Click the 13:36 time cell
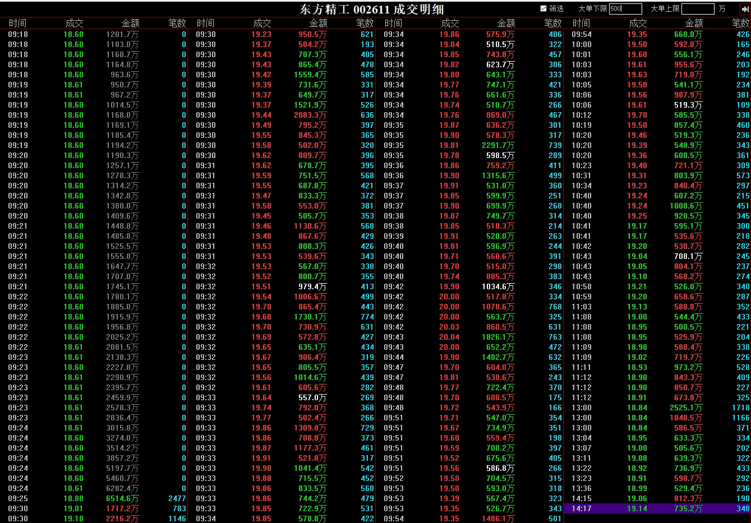The height and width of the screenshot is (523, 751). click(582, 488)
